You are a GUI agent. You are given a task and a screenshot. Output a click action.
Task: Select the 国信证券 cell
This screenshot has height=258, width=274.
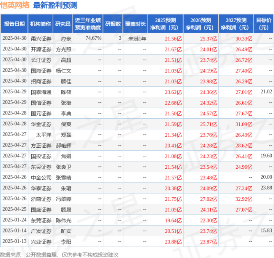41,103
